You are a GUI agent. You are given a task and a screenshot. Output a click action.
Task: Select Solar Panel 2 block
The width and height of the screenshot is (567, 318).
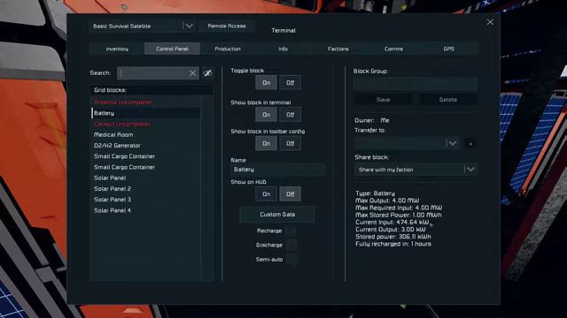(145, 189)
